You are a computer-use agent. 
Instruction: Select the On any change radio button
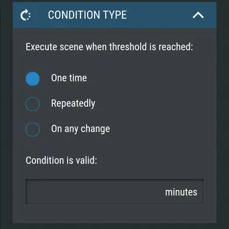point(32,130)
